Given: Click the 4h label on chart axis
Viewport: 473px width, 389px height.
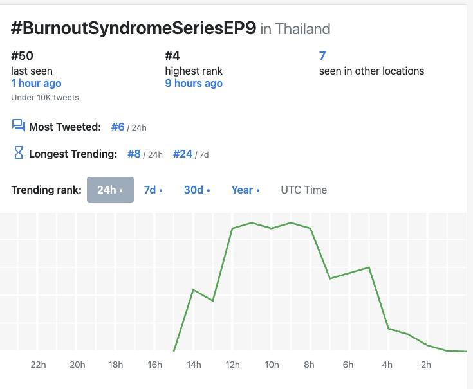Looking at the screenshot, I should tap(387, 365).
